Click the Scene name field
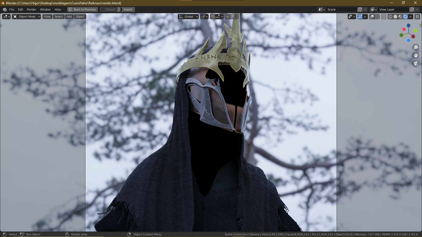 point(342,9)
